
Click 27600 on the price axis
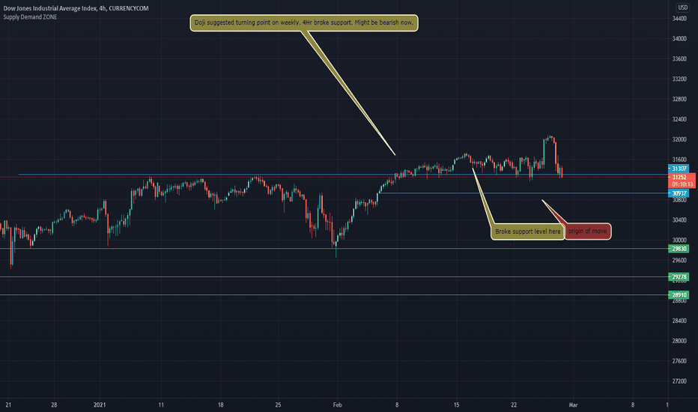pos(679,361)
